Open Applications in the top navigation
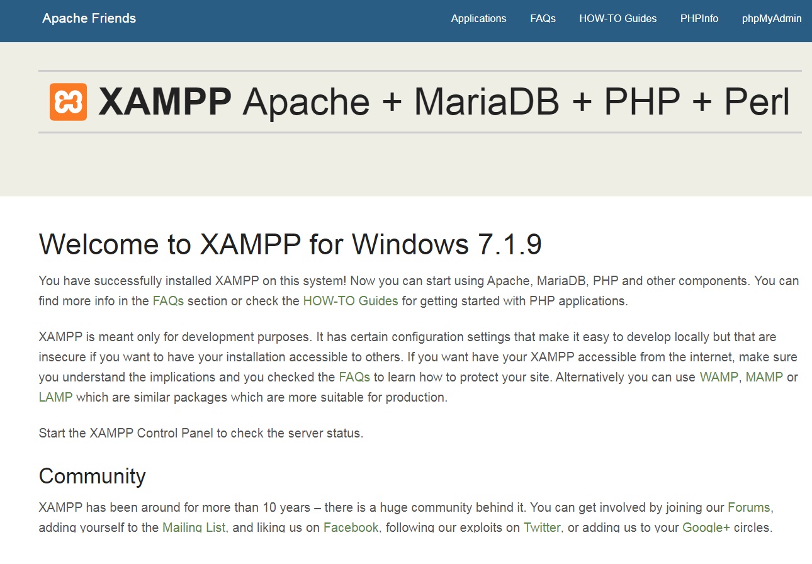Image resolution: width=812 pixels, height=564 pixels. 478,19
